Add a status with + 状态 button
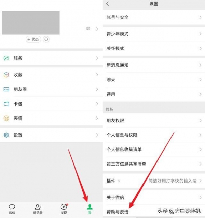 pyautogui.click(x=33, y=40)
